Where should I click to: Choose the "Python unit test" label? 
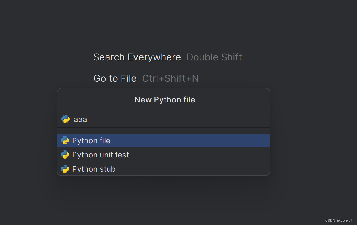coord(101,155)
